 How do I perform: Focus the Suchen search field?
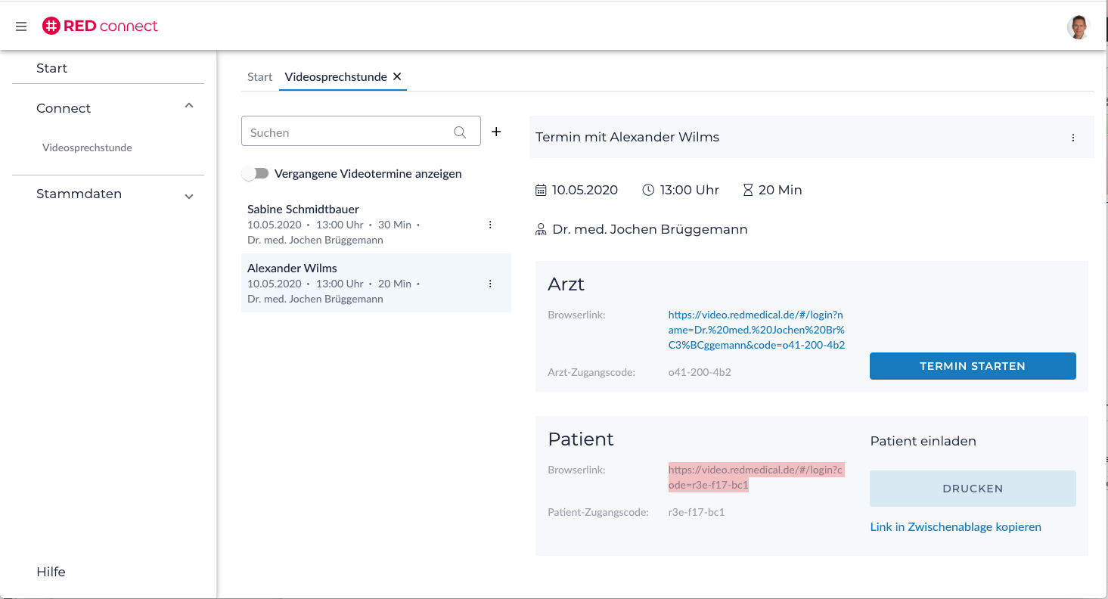348,132
